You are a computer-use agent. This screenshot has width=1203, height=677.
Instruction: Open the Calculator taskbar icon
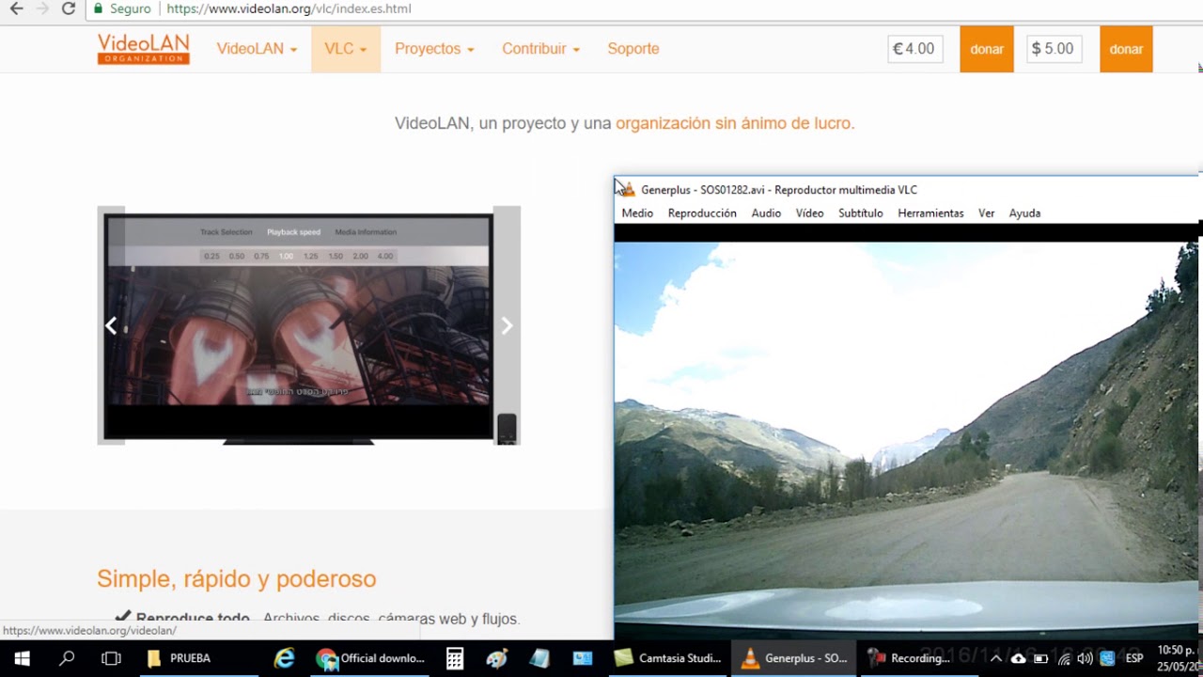click(x=455, y=658)
